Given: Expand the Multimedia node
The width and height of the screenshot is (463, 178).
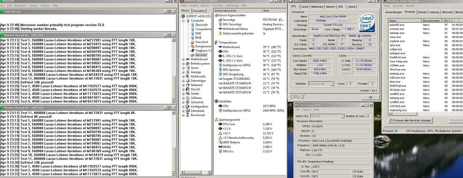Looking at the screenshot, I should pos(183,76).
